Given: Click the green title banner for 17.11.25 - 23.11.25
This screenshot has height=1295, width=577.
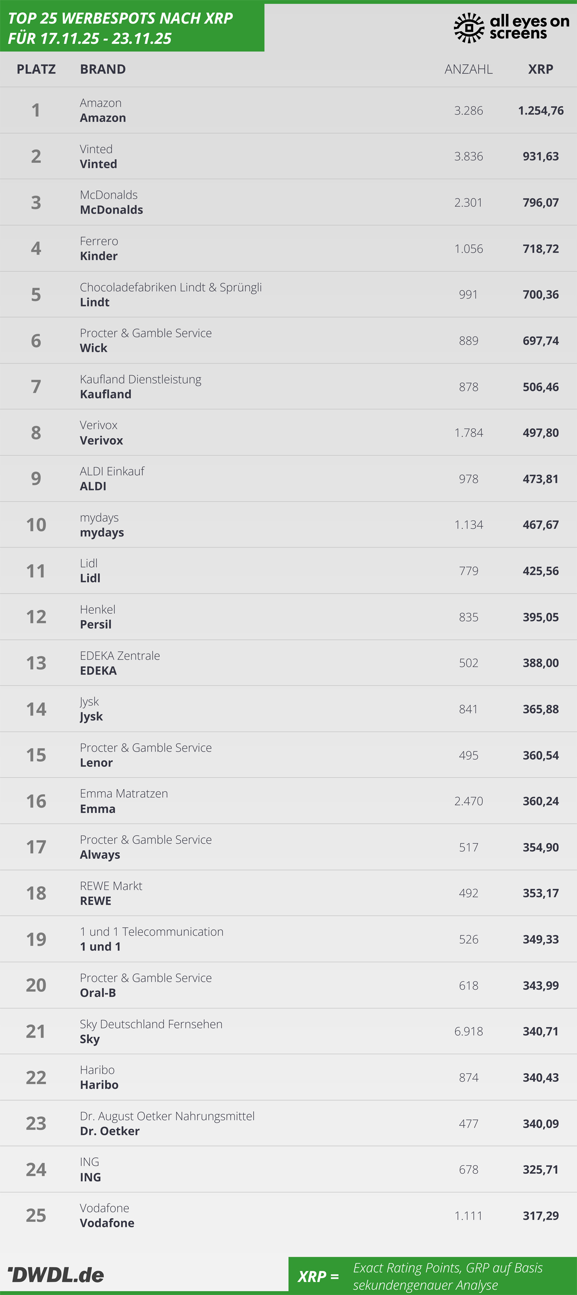Looking at the screenshot, I should (x=131, y=28).
